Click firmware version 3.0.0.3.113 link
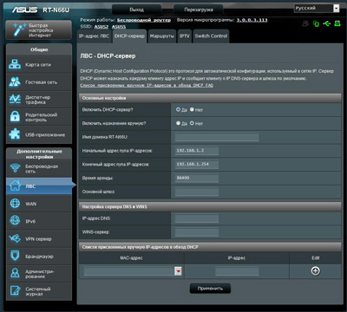 (x=252, y=20)
